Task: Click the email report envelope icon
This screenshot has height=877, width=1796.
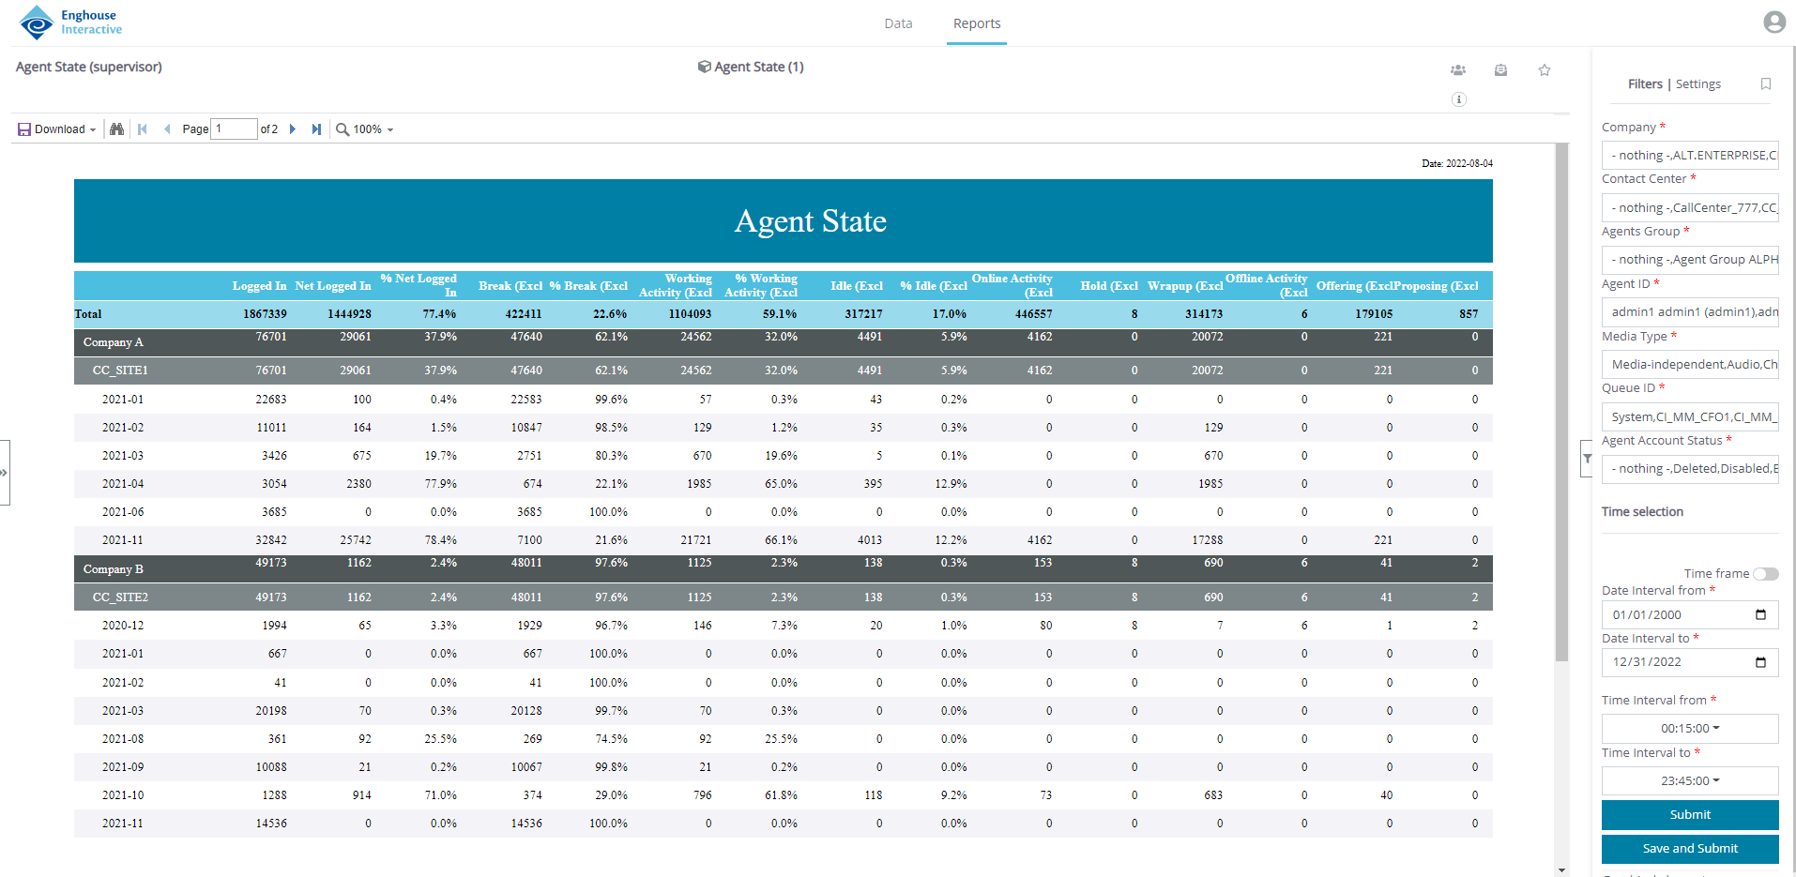Action: (x=1500, y=69)
